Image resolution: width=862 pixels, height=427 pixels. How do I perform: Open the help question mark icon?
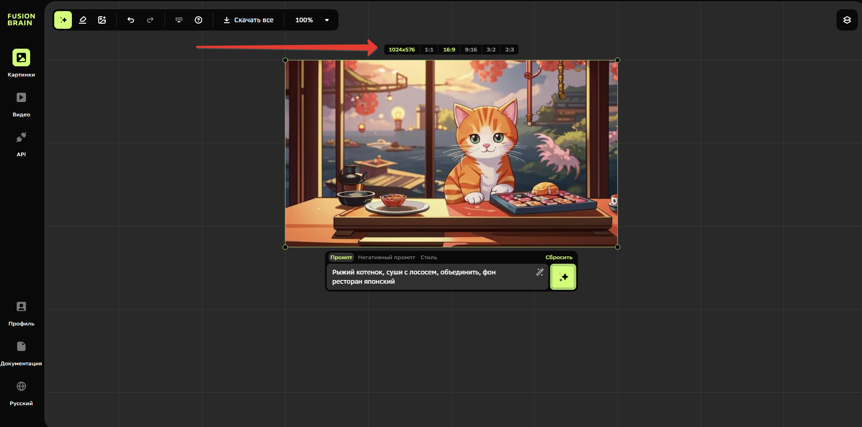198,20
